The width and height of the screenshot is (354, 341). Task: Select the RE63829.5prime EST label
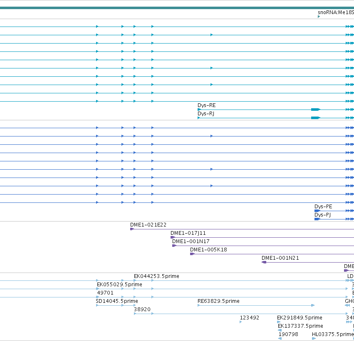pos(218,302)
